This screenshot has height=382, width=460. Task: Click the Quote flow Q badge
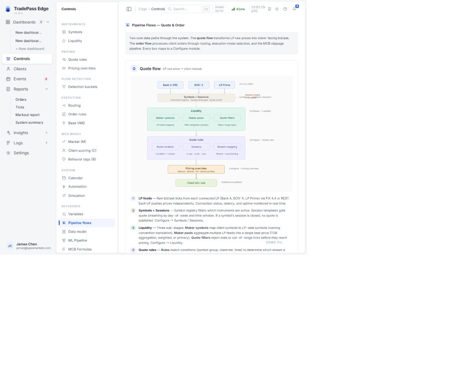[x=134, y=68]
